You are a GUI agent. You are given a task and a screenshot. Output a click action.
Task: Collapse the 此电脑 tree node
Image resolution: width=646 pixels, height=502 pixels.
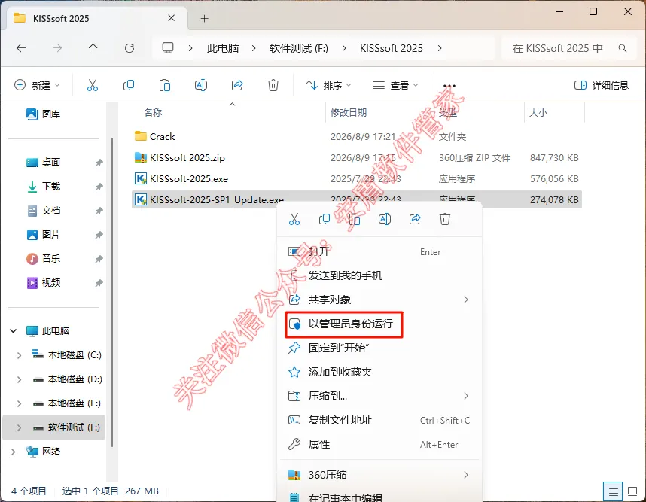click(14, 330)
